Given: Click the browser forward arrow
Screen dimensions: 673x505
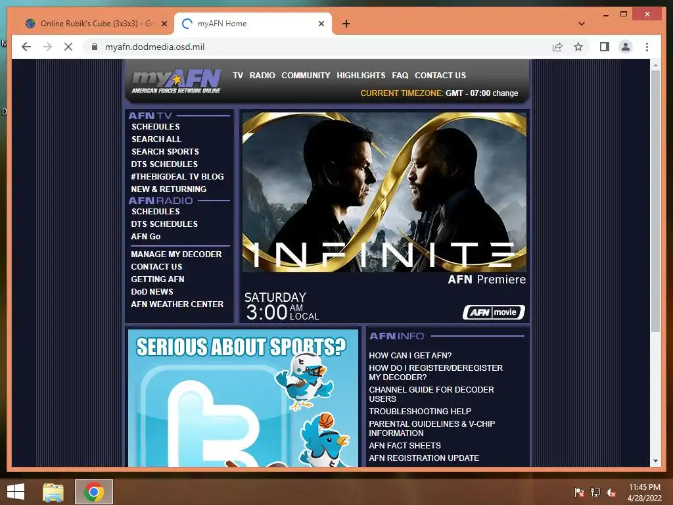Looking at the screenshot, I should [x=47, y=47].
